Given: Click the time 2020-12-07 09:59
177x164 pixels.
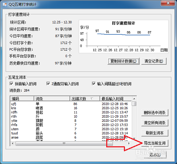Looking at the screenshot, I should [115, 121].
